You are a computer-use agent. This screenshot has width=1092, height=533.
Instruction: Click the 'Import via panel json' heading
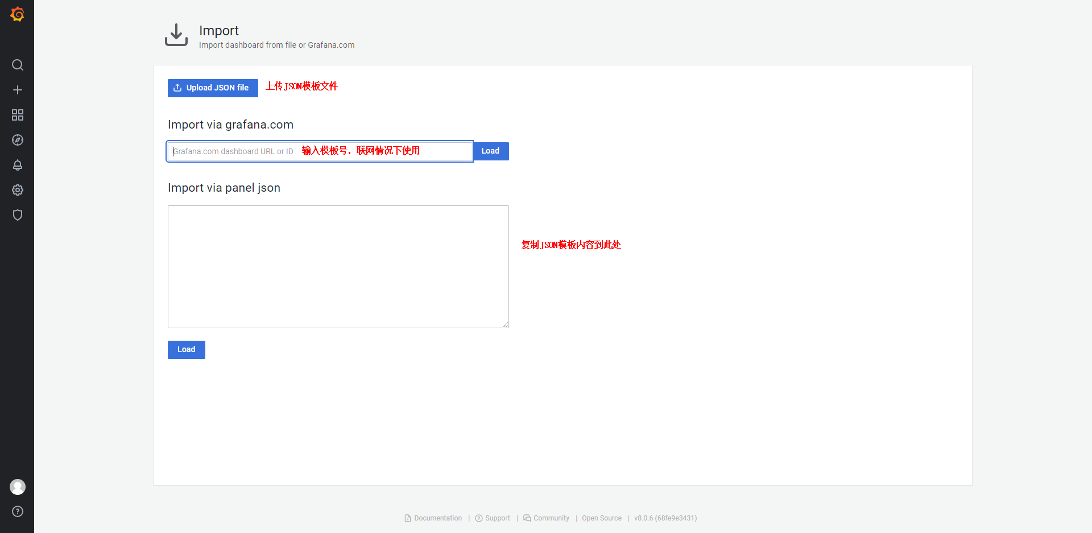(x=224, y=188)
